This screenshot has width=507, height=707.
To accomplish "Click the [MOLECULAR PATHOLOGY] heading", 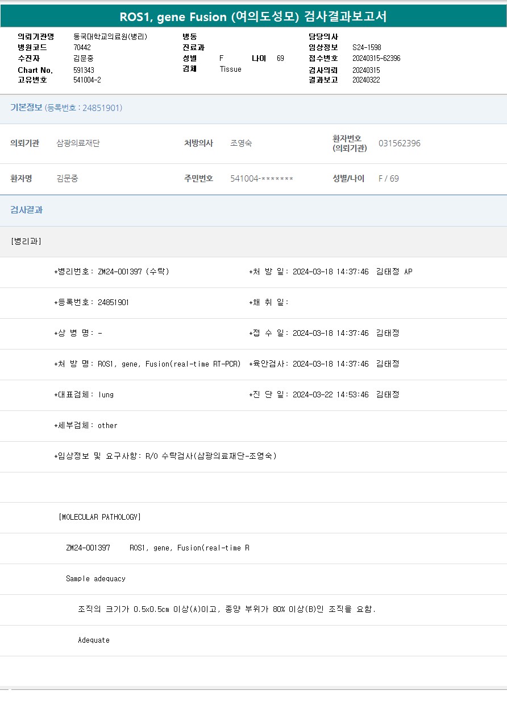I will 99,517.
